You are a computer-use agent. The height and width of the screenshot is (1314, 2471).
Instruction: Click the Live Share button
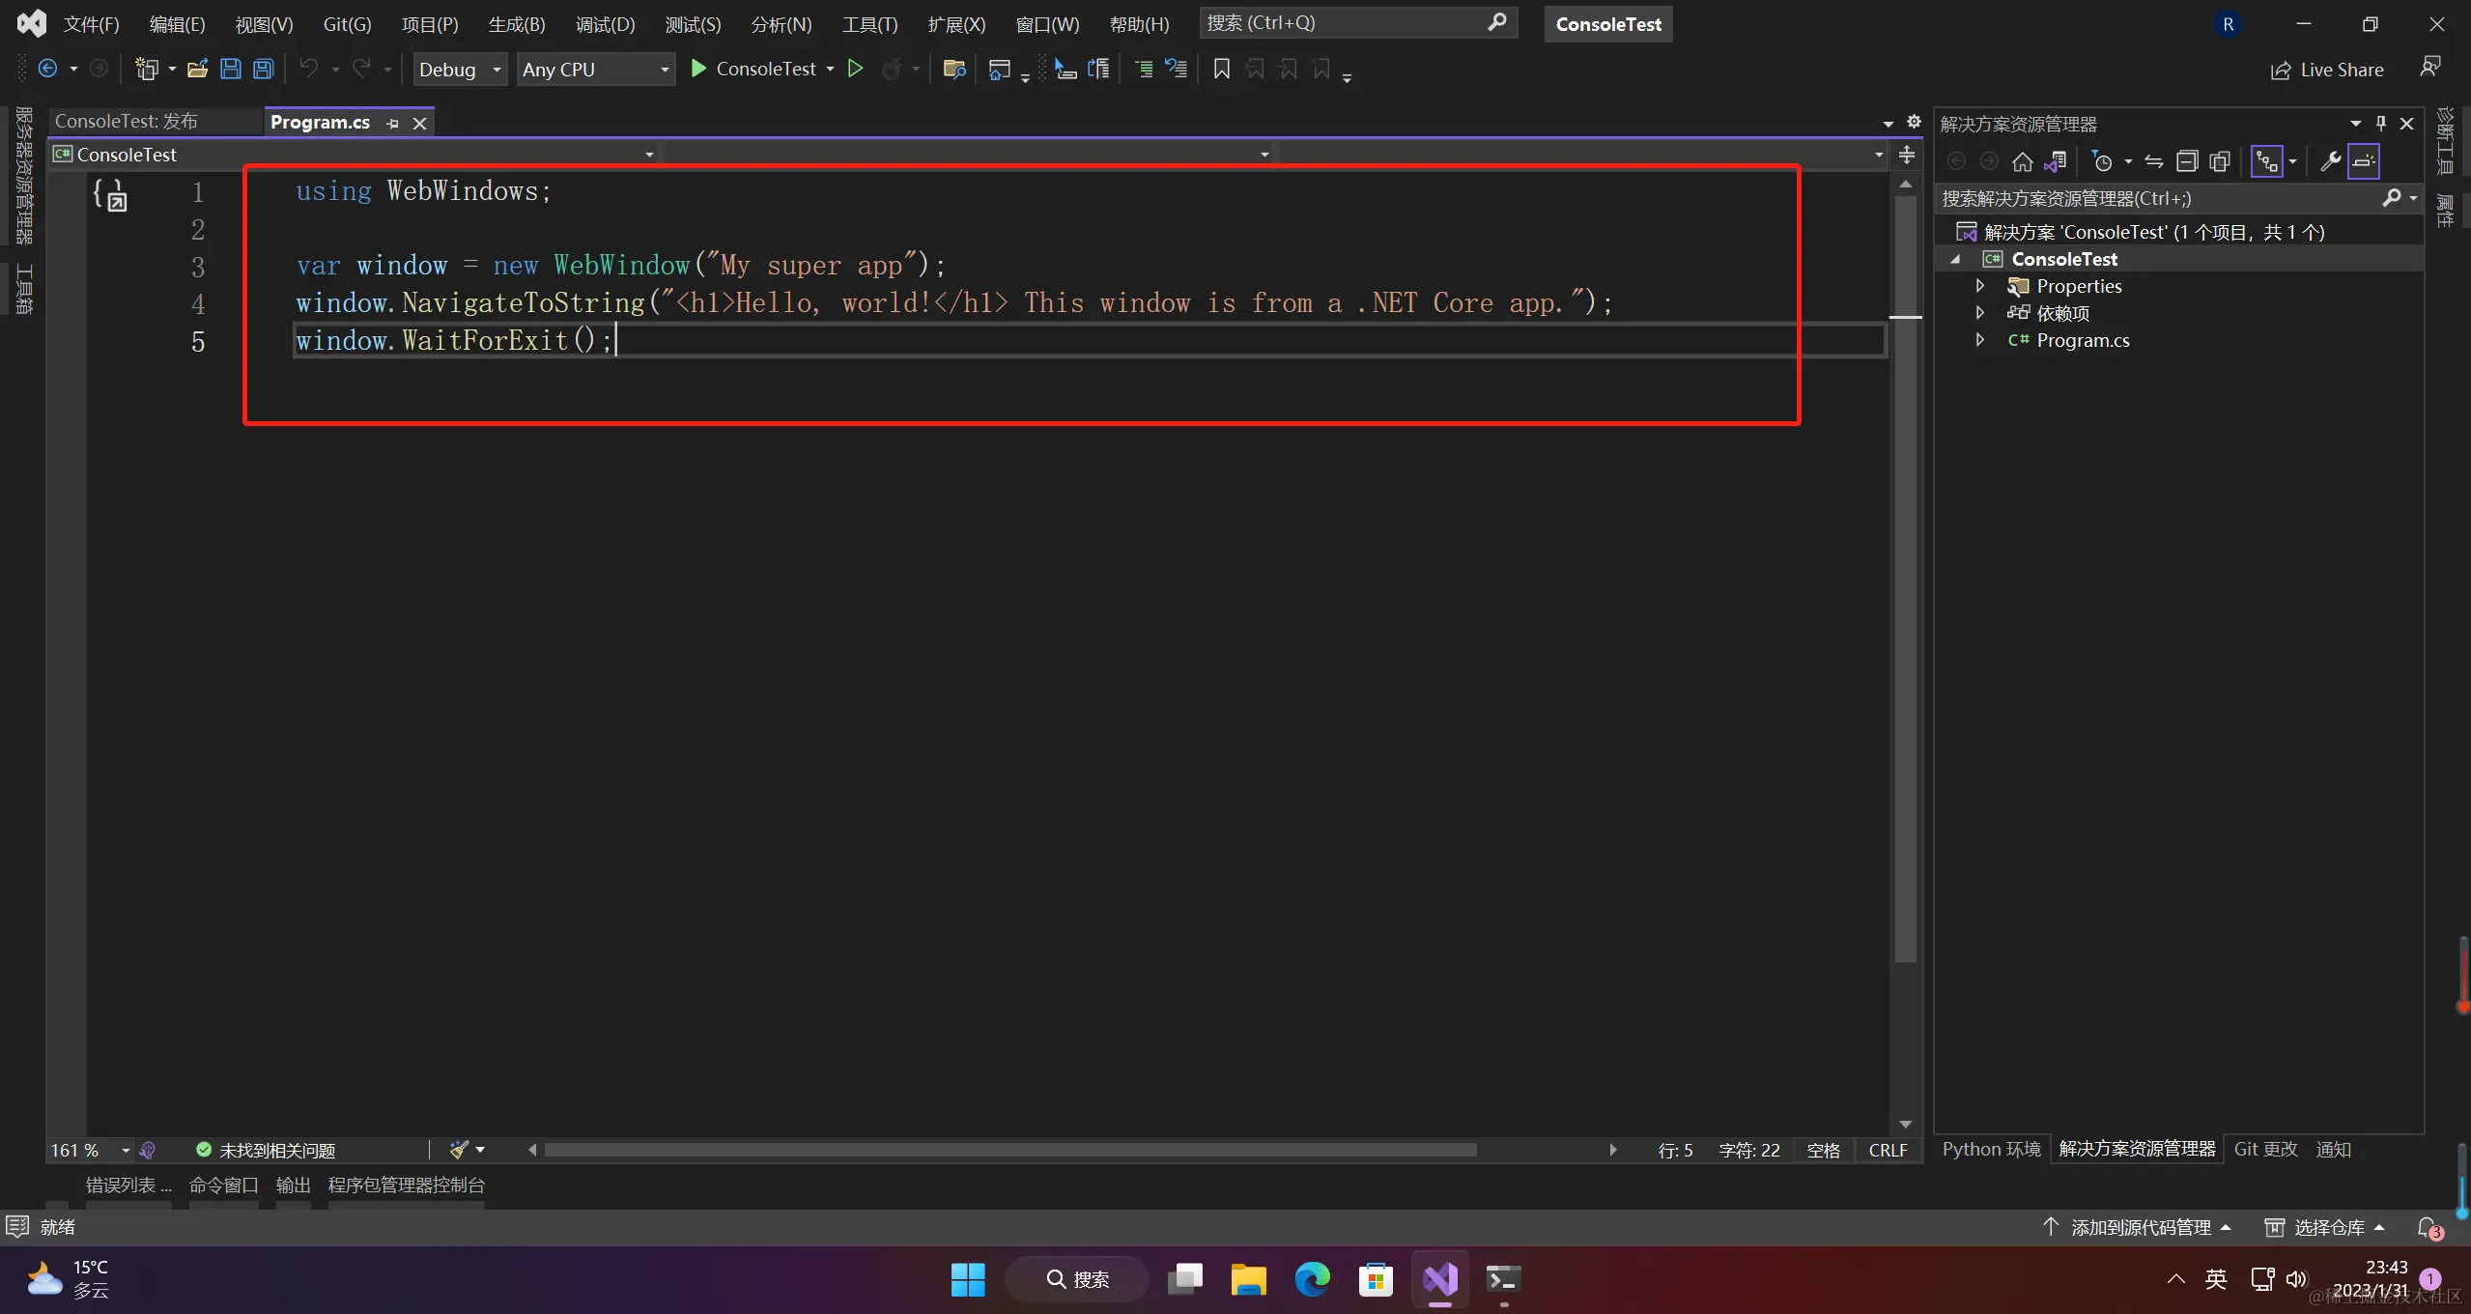click(2326, 70)
